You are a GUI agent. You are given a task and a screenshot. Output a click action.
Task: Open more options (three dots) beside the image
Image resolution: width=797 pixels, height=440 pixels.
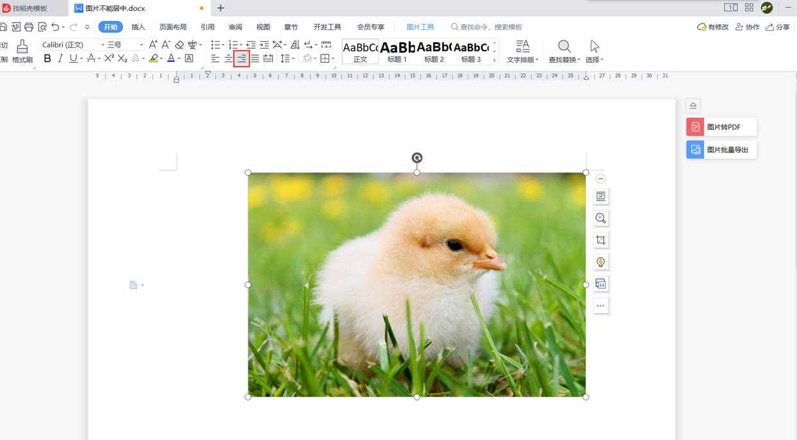point(601,306)
